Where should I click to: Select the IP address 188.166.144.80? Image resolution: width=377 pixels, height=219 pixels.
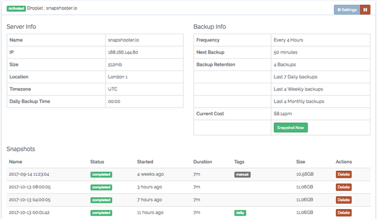coord(123,52)
